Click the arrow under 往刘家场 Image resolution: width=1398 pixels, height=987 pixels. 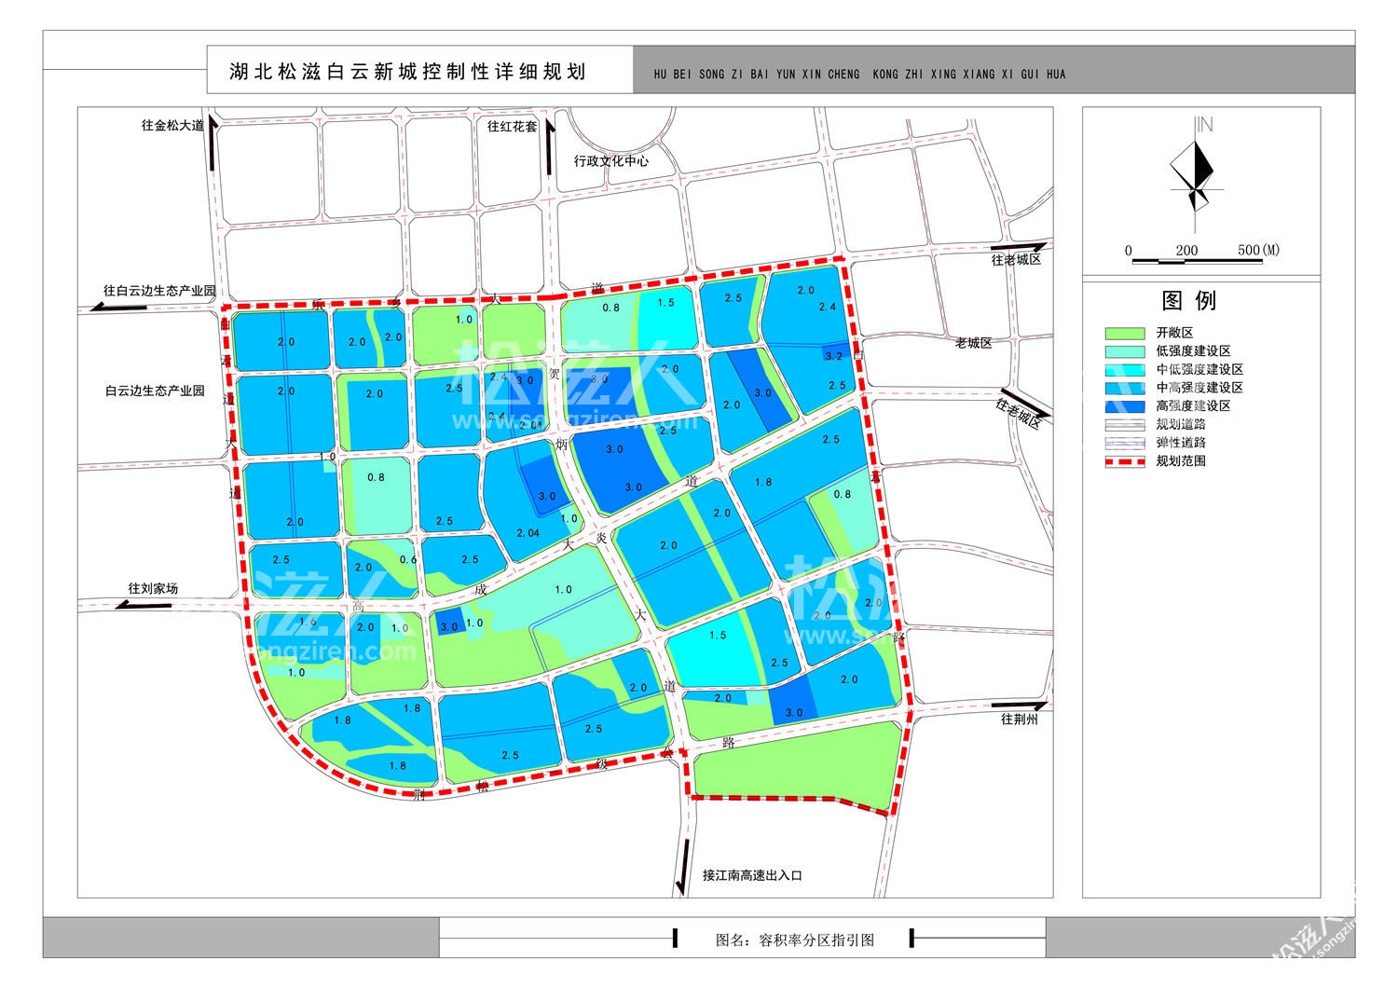144,605
